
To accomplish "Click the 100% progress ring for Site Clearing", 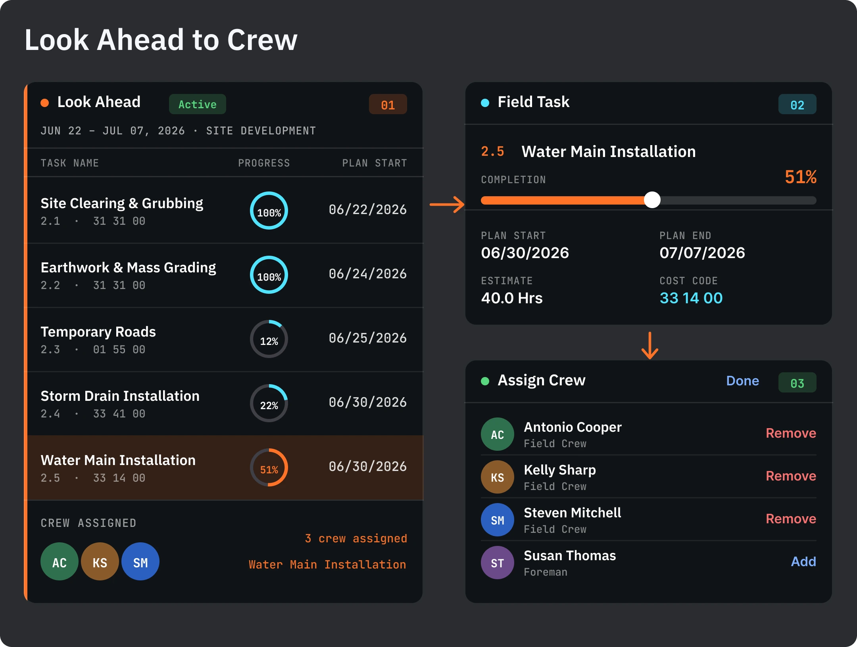I will pyautogui.click(x=269, y=211).
